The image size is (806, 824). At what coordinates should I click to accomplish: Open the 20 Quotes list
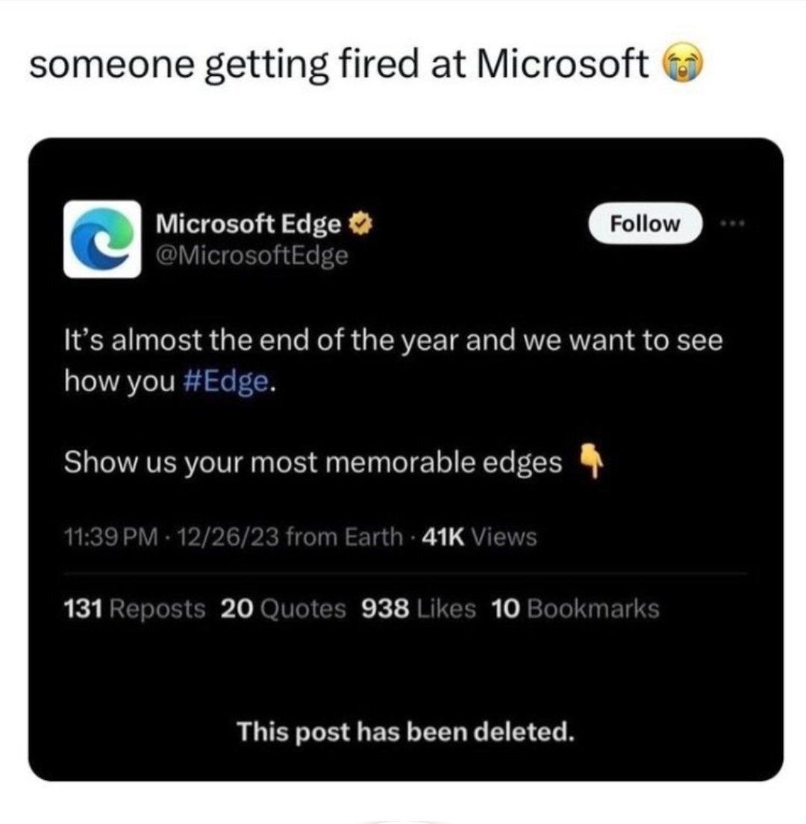coord(284,609)
